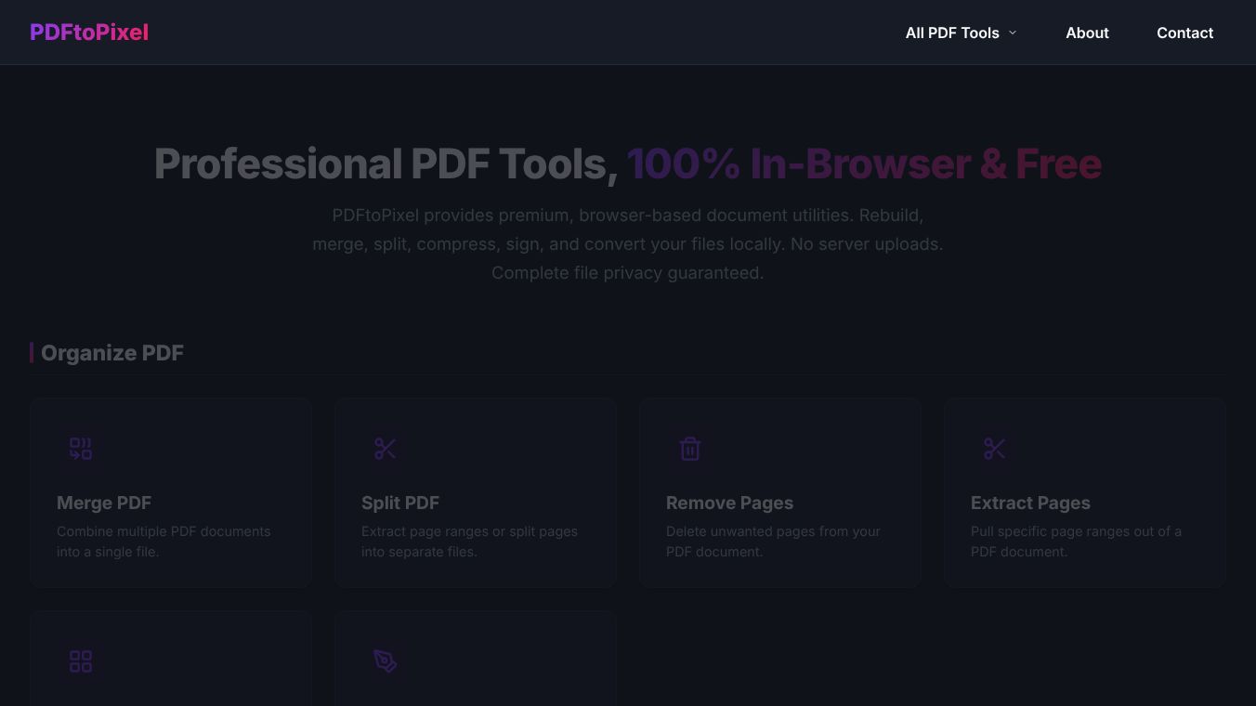This screenshot has width=1256, height=706.
Task: Open the Split PDF tool title
Action: tap(400, 503)
